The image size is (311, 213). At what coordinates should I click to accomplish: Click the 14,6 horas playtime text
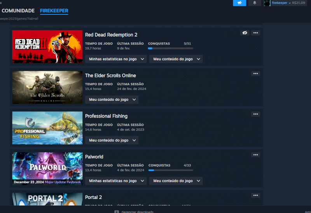coord(93,130)
